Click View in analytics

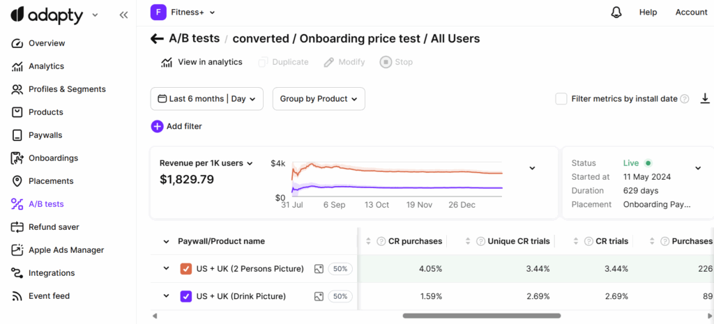click(202, 62)
